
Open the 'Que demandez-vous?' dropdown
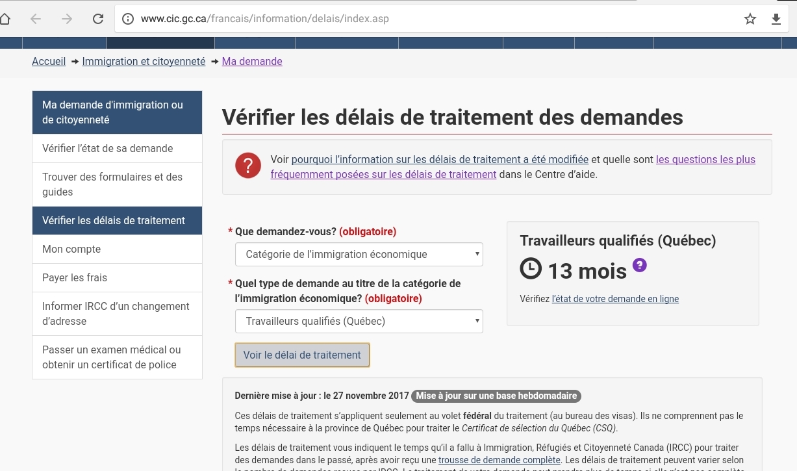(359, 254)
